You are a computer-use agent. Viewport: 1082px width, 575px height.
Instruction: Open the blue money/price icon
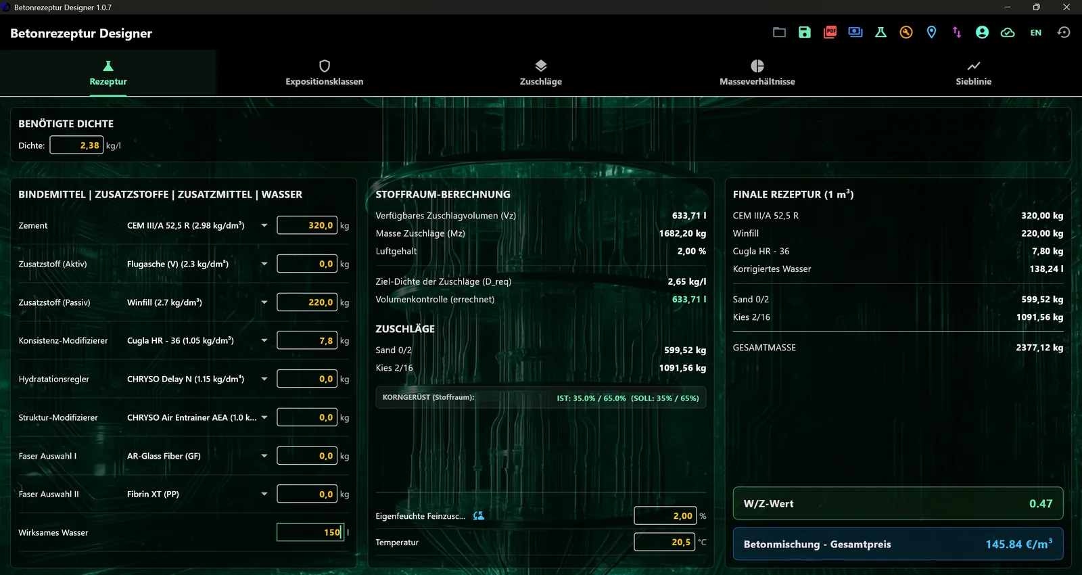(x=855, y=32)
